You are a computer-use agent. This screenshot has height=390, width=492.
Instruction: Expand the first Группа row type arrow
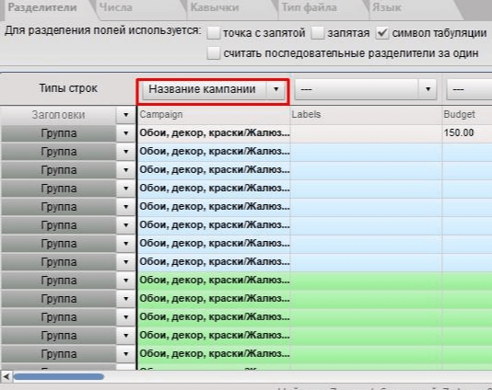(x=126, y=133)
